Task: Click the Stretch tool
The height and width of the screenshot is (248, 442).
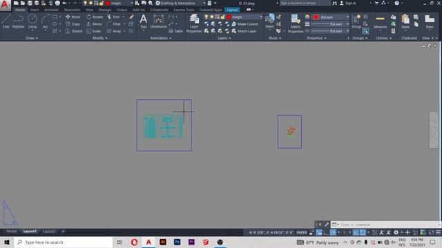Action: click(x=74, y=31)
